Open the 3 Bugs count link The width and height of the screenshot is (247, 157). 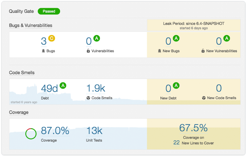[x=44, y=41]
